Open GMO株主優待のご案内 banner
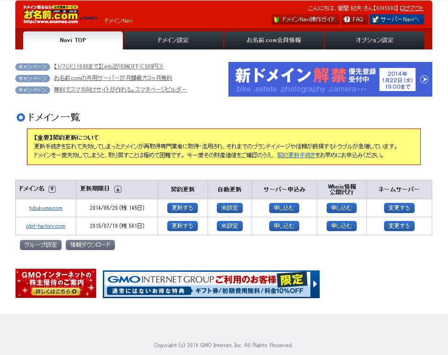Image resolution: width=448 pixels, height=355 pixels. 56,283
